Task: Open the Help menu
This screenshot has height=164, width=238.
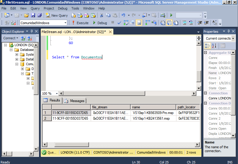Action: pos(101,8)
